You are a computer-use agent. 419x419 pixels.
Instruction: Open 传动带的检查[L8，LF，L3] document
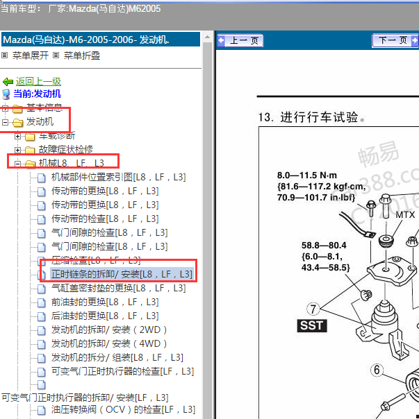105,219
